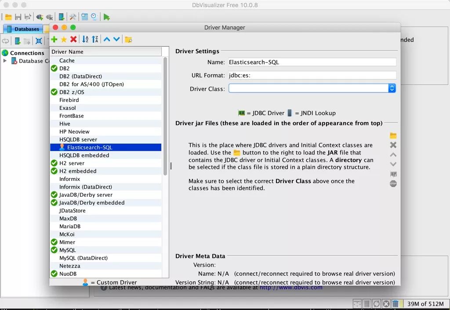Open the www.dbvis.com link

(291, 288)
